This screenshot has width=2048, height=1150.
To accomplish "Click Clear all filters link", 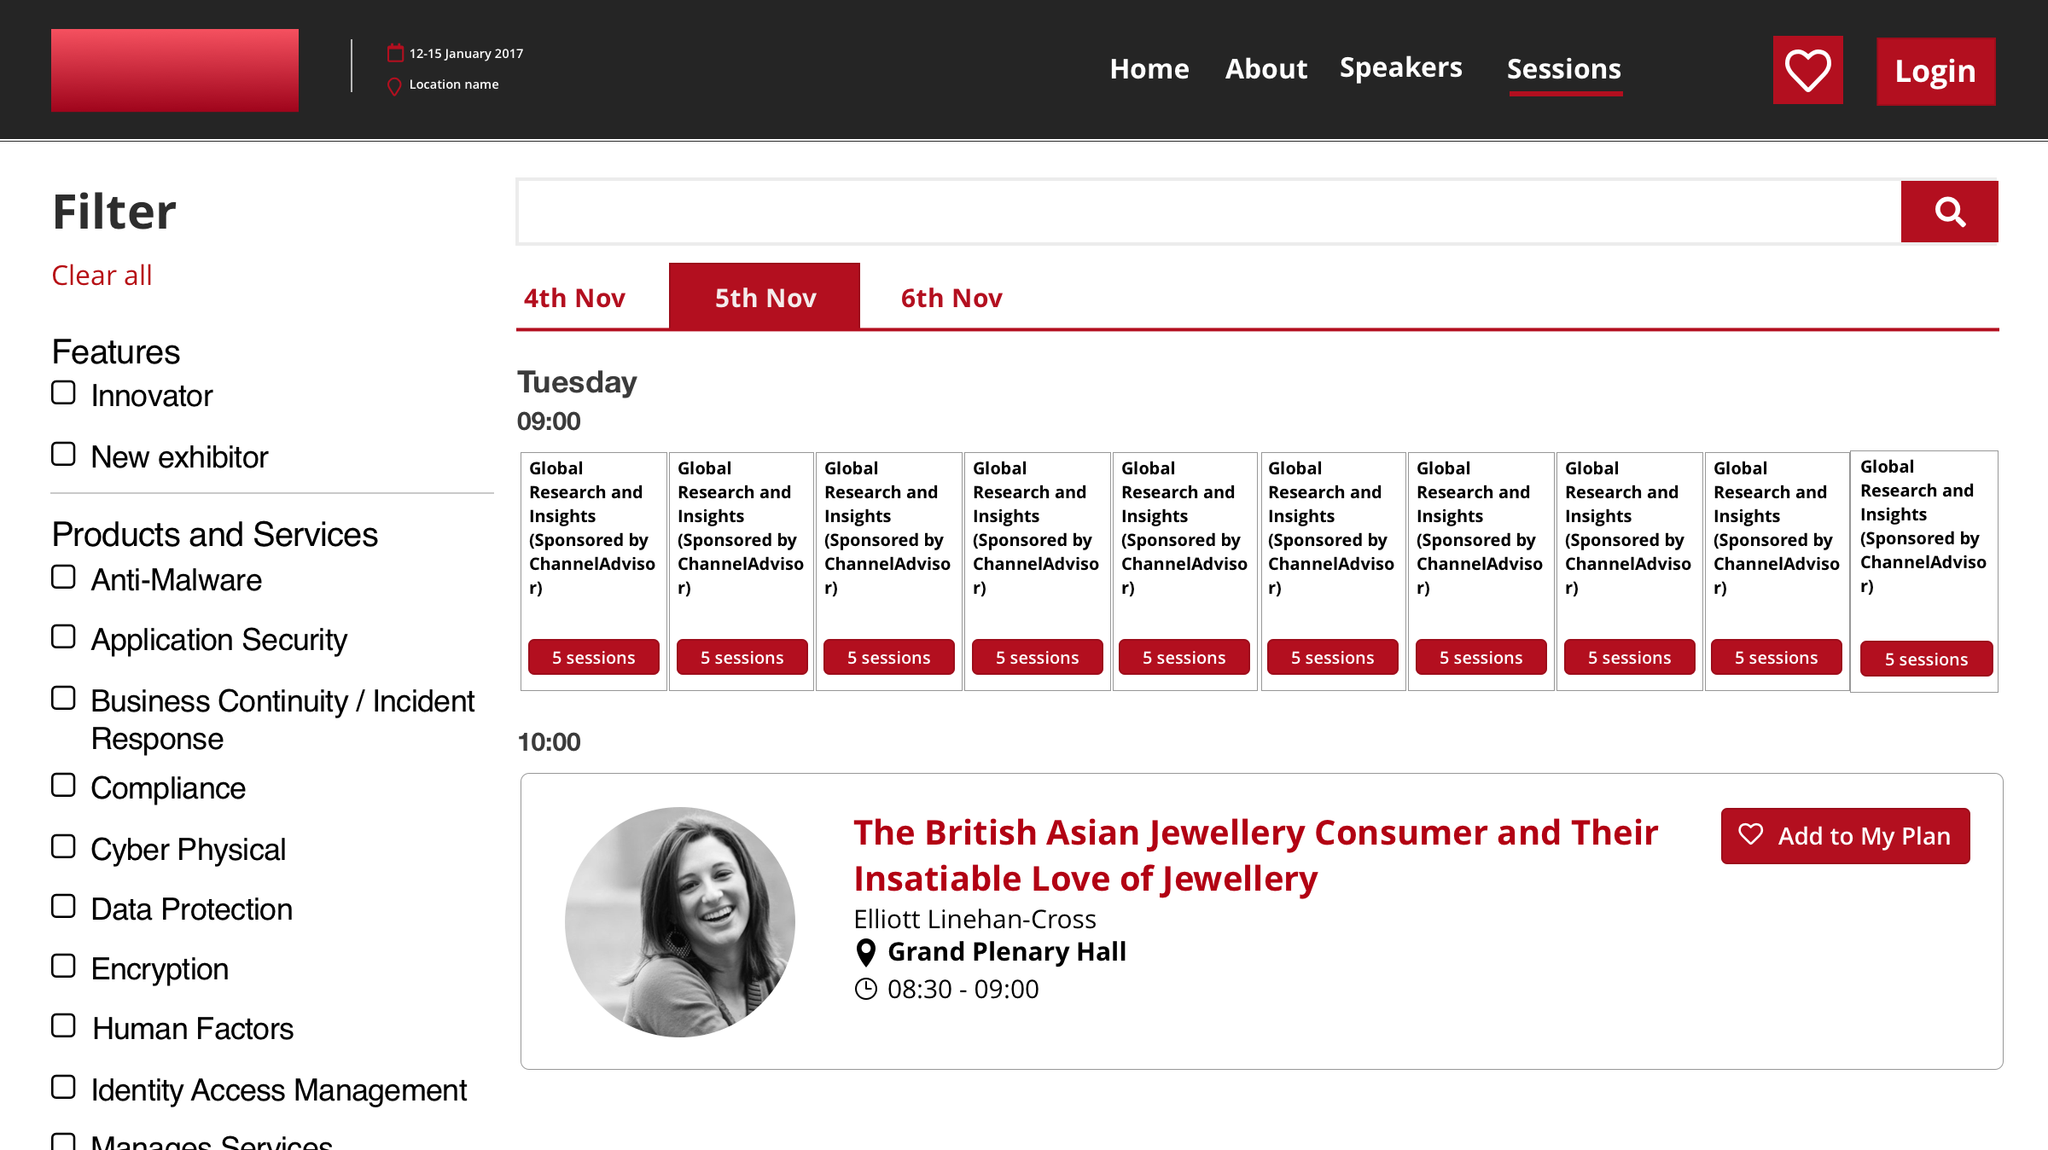I will [x=102, y=276].
